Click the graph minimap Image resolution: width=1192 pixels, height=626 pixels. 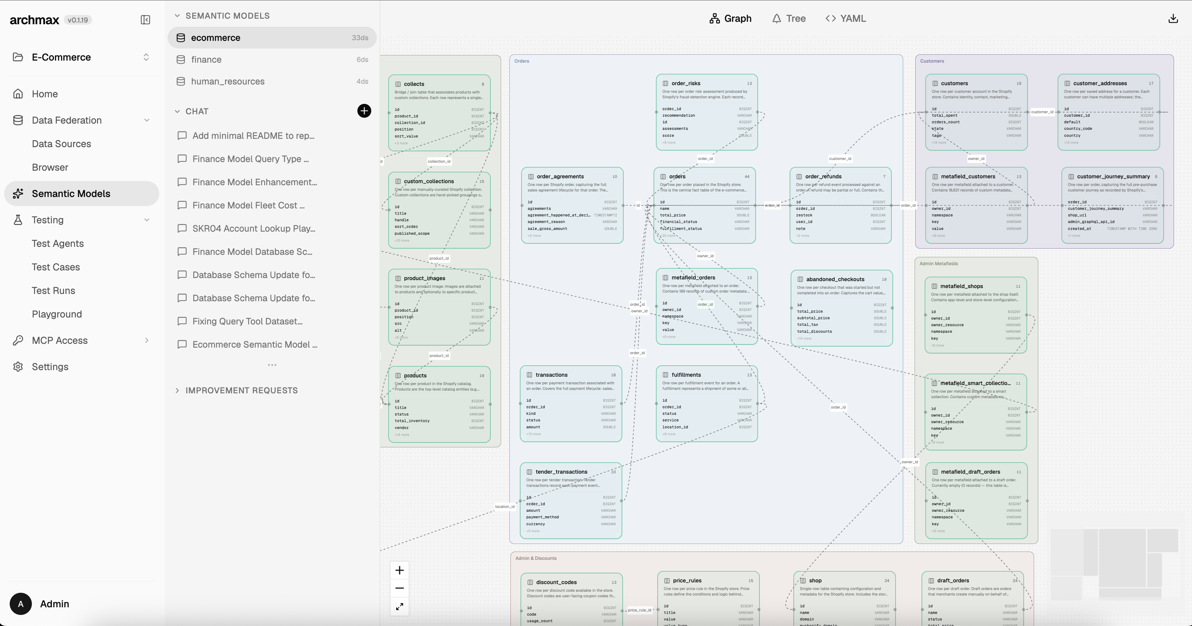click(1115, 564)
